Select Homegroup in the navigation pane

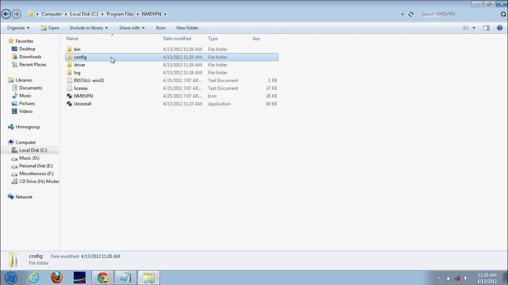click(27, 127)
